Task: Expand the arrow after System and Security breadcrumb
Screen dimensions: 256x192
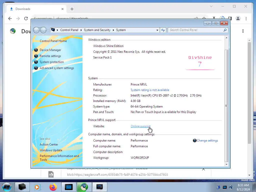Action: pyautogui.click(x=113, y=30)
